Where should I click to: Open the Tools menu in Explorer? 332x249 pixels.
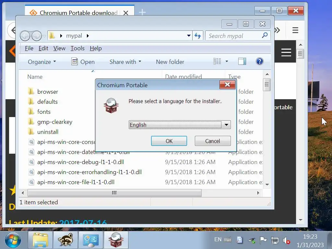pos(77,48)
